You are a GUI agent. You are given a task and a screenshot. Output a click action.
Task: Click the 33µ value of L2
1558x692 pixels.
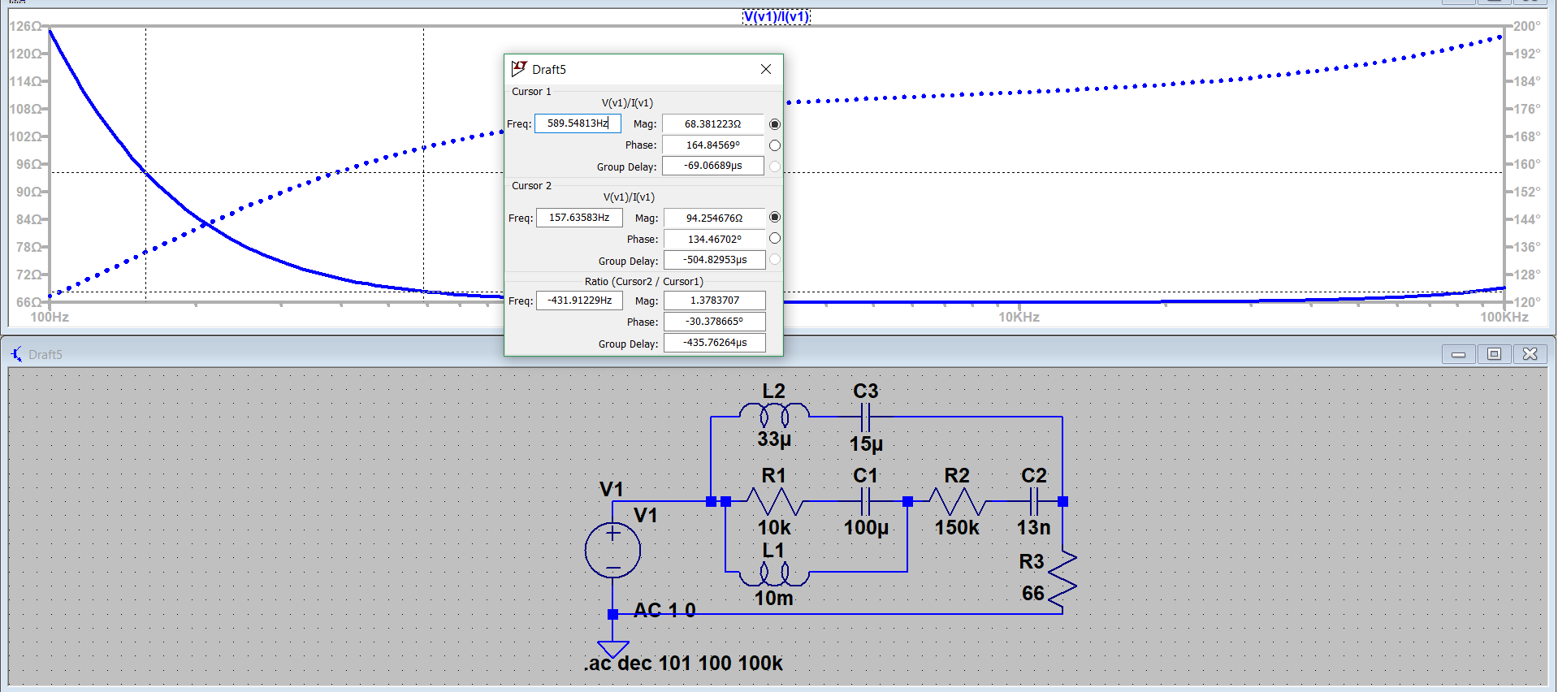(x=774, y=439)
